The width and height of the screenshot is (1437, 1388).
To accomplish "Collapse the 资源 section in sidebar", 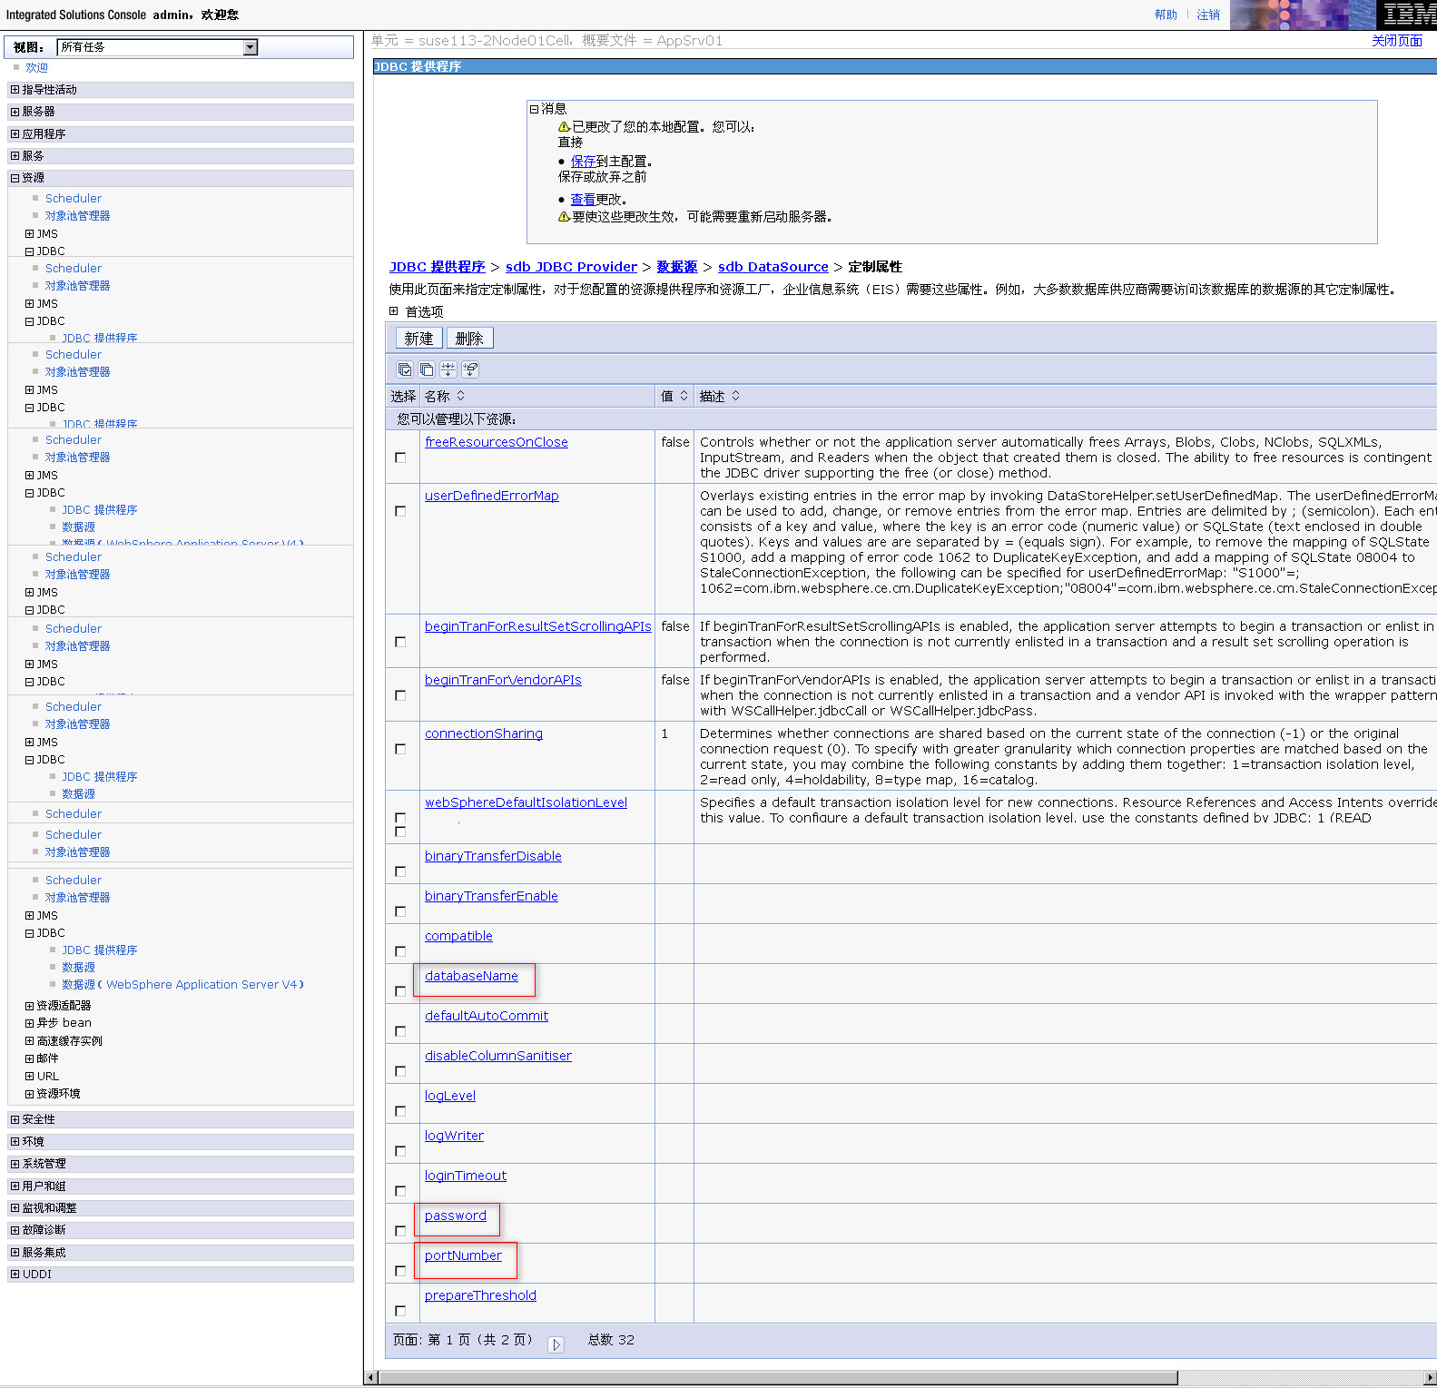I will [15, 178].
